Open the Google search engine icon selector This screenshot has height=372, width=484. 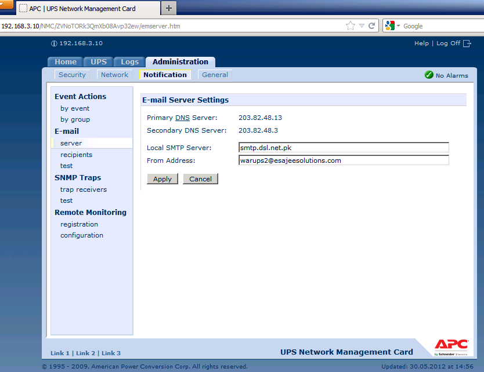click(x=393, y=25)
